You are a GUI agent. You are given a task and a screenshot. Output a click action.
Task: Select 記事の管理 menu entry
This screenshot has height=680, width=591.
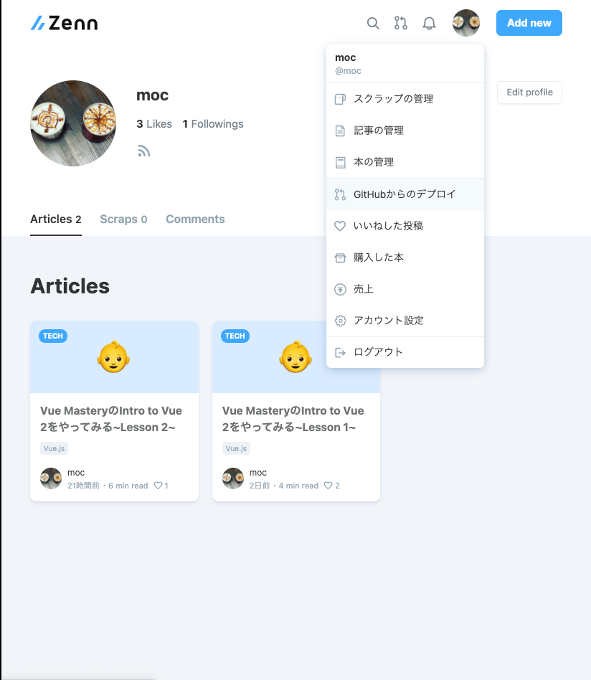coord(405,131)
